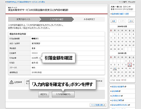Open ご利用ガイド link

(116, 96)
